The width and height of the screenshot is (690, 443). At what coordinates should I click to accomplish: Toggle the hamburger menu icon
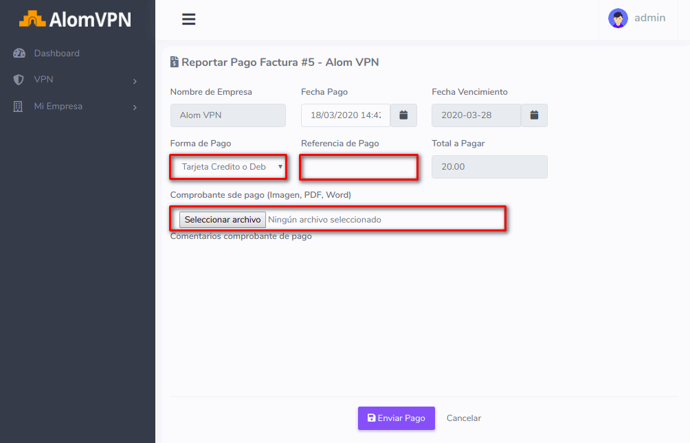pos(188,19)
